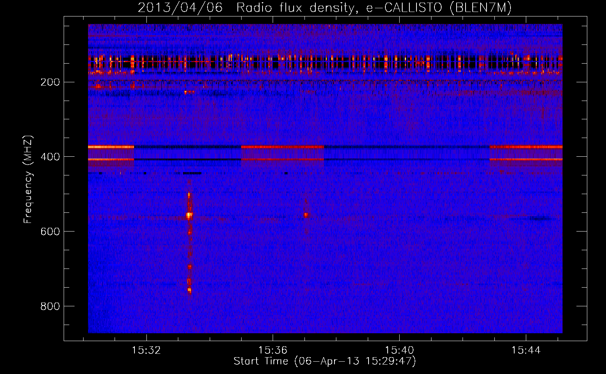Click the 800 frequency tick label
This screenshot has height=374, width=606.
50,306
